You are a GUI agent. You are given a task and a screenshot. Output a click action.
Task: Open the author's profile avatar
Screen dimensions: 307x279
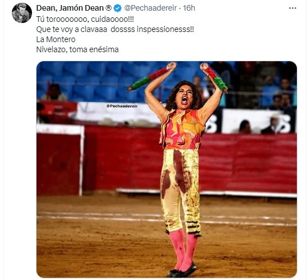22,13
